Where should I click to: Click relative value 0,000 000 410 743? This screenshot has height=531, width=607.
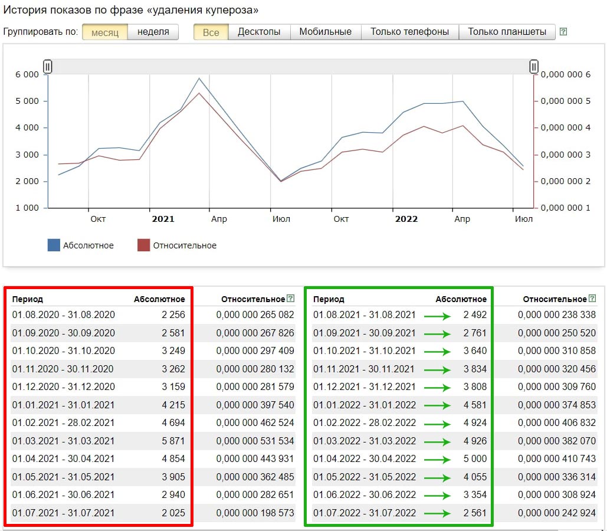point(557,458)
